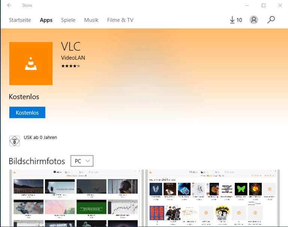Screen dimensions: 288x227
Task: Open the VideoLAN publisher link
Action: point(73,58)
